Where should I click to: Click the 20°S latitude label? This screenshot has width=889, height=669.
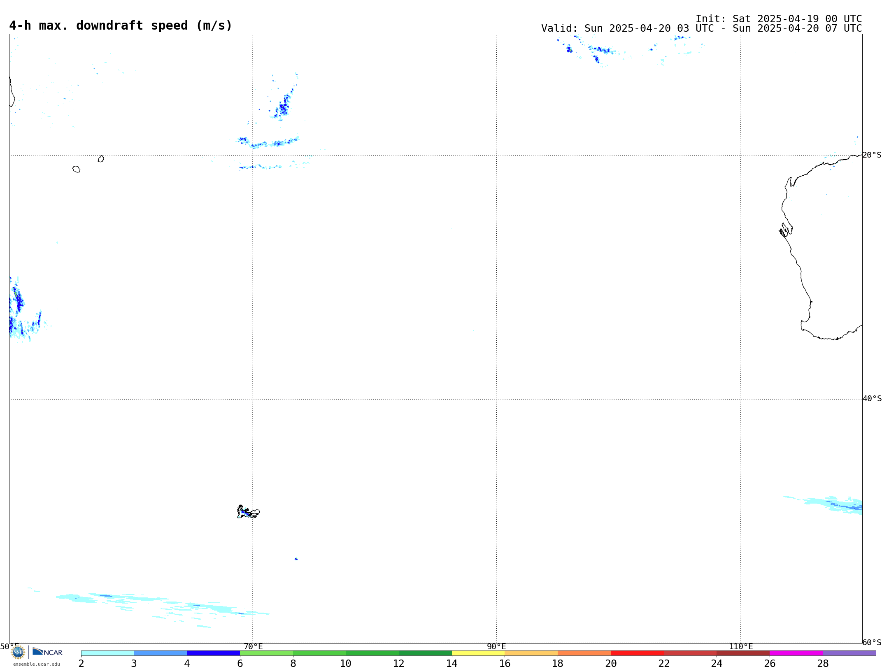point(872,155)
